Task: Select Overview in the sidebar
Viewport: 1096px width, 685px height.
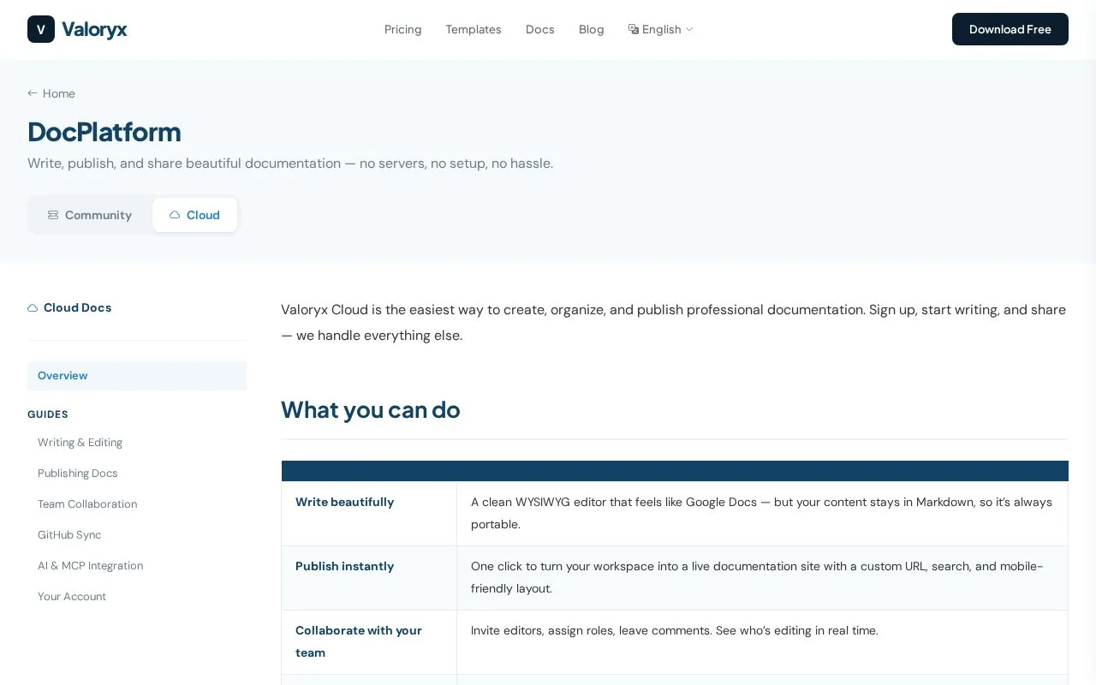Action: click(x=137, y=376)
